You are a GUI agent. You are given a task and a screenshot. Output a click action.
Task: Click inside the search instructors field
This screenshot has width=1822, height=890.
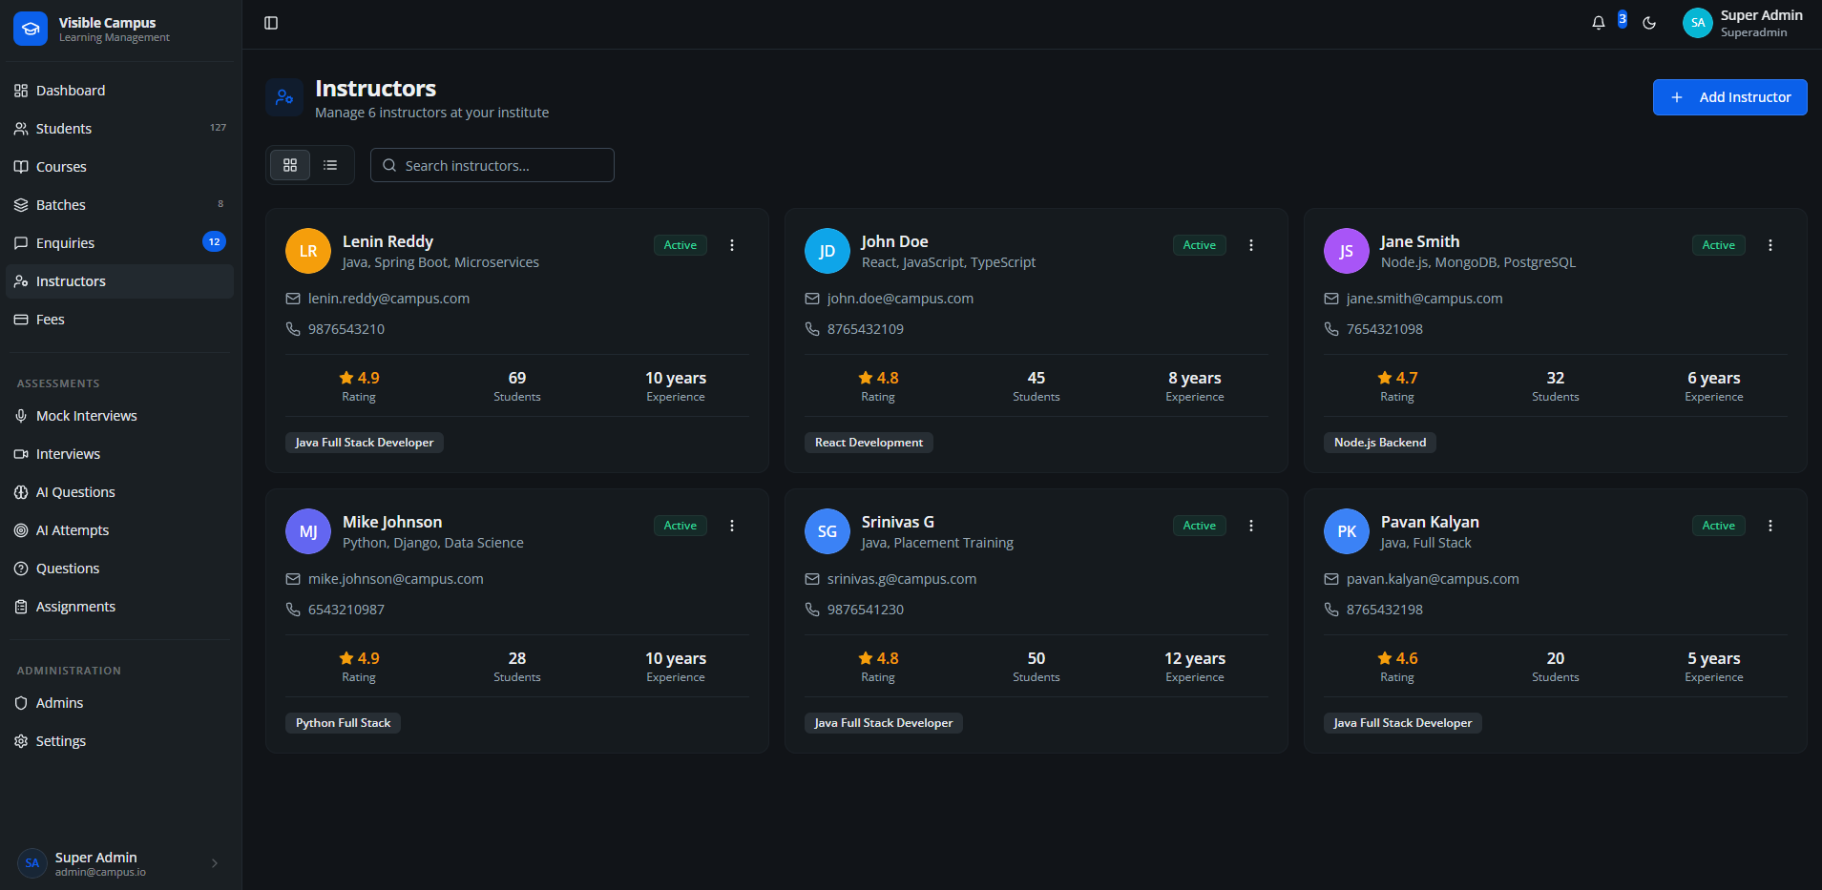(492, 164)
